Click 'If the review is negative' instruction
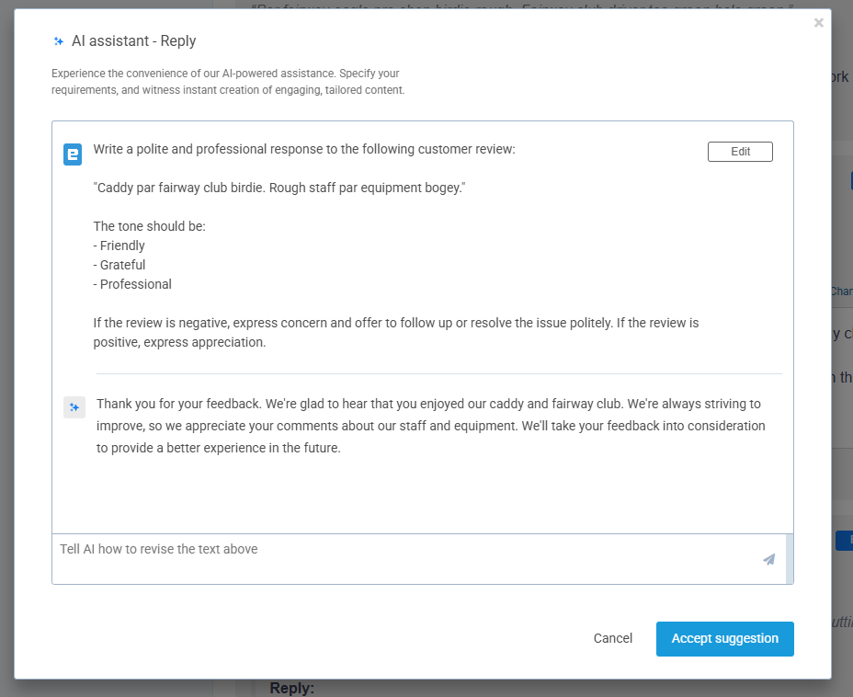 396,333
